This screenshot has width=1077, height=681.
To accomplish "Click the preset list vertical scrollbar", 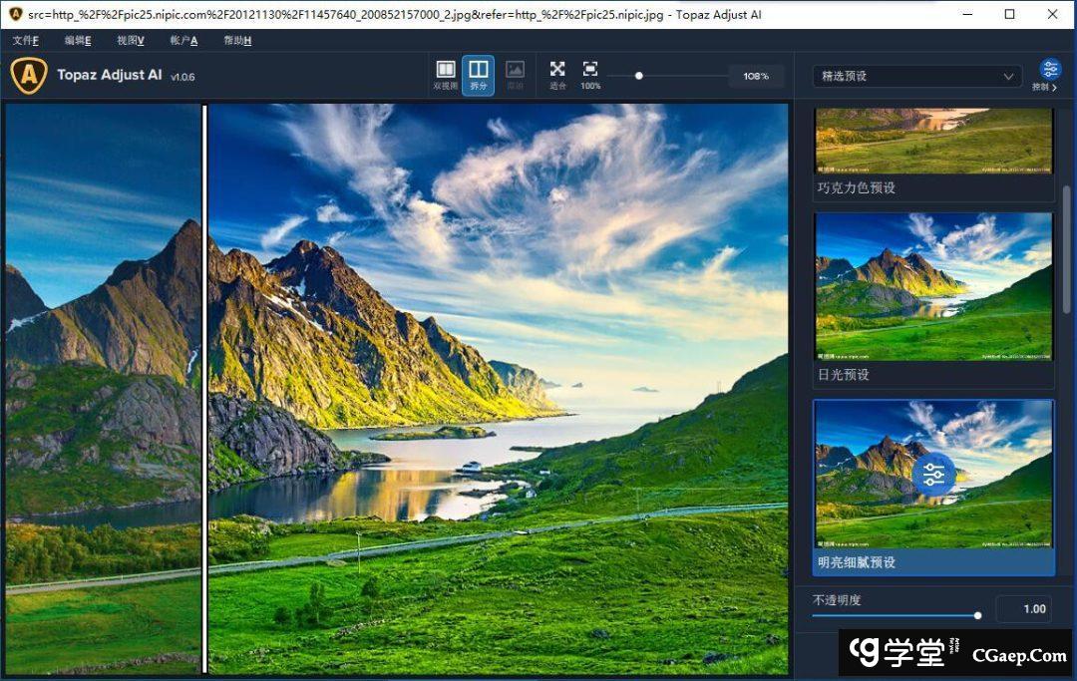I will coord(1066,249).
